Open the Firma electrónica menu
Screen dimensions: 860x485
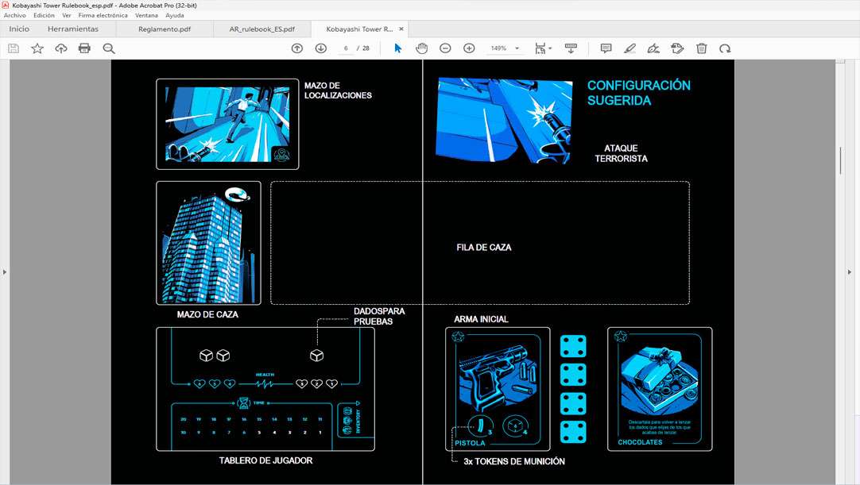click(x=103, y=15)
